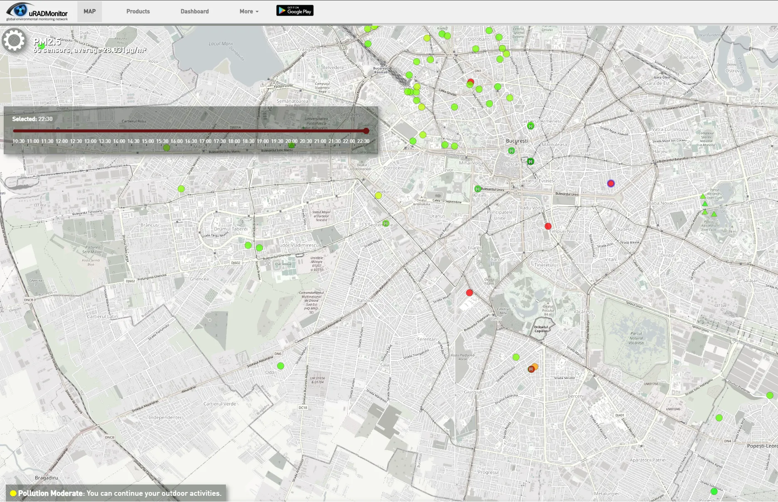Select the green sensor above Bulevardul Timisoara

(181, 189)
